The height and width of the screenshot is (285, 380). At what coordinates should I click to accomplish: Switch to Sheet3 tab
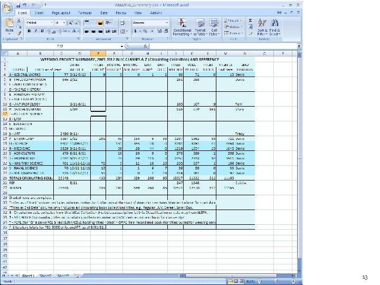coord(63,276)
